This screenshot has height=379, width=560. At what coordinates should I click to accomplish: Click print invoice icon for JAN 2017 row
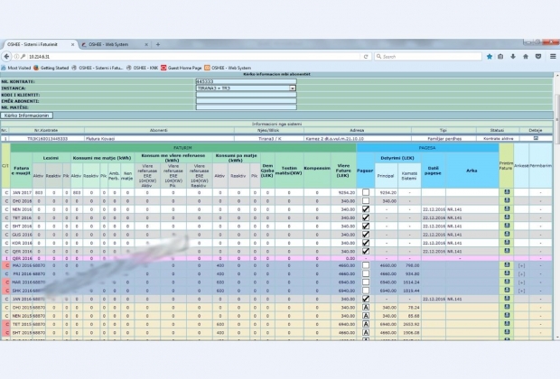pyautogui.click(x=507, y=192)
